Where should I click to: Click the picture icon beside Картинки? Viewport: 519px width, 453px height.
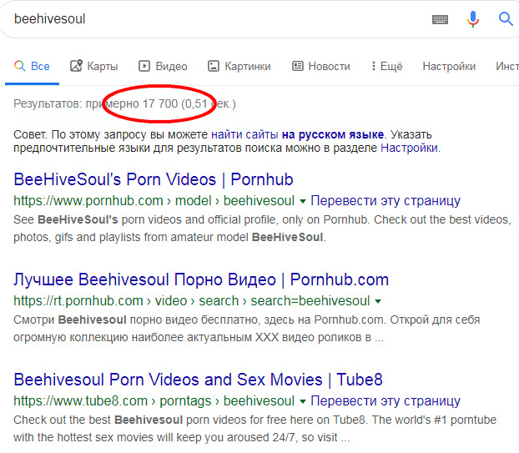tap(213, 66)
